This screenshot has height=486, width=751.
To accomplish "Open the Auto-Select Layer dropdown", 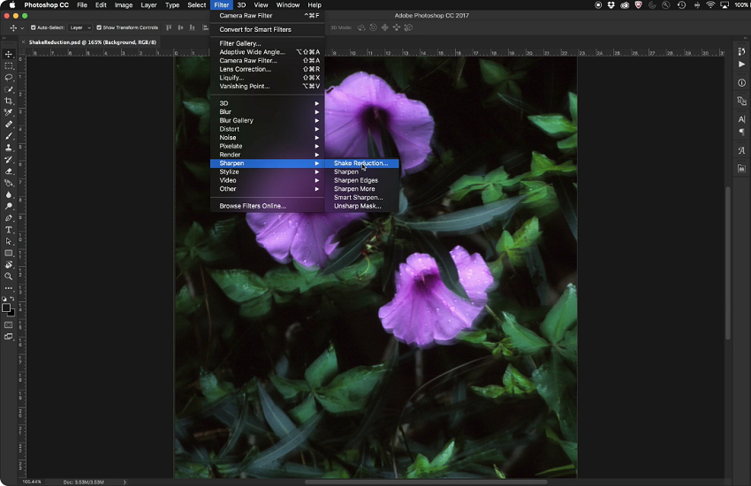I will (x=80, y=27).
